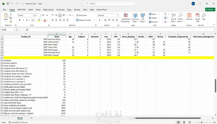Image resolution: width=217 pixels, height=124 pixels.
Task: Click the Insert Function fx icon
Action: click(27, 30)
